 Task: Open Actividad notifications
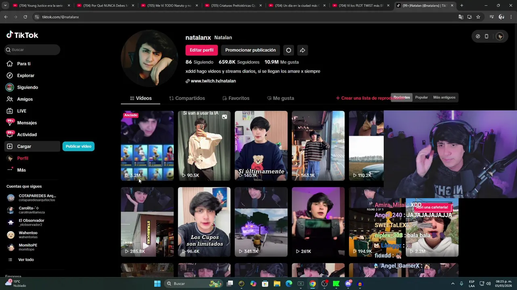pos(27,135)
